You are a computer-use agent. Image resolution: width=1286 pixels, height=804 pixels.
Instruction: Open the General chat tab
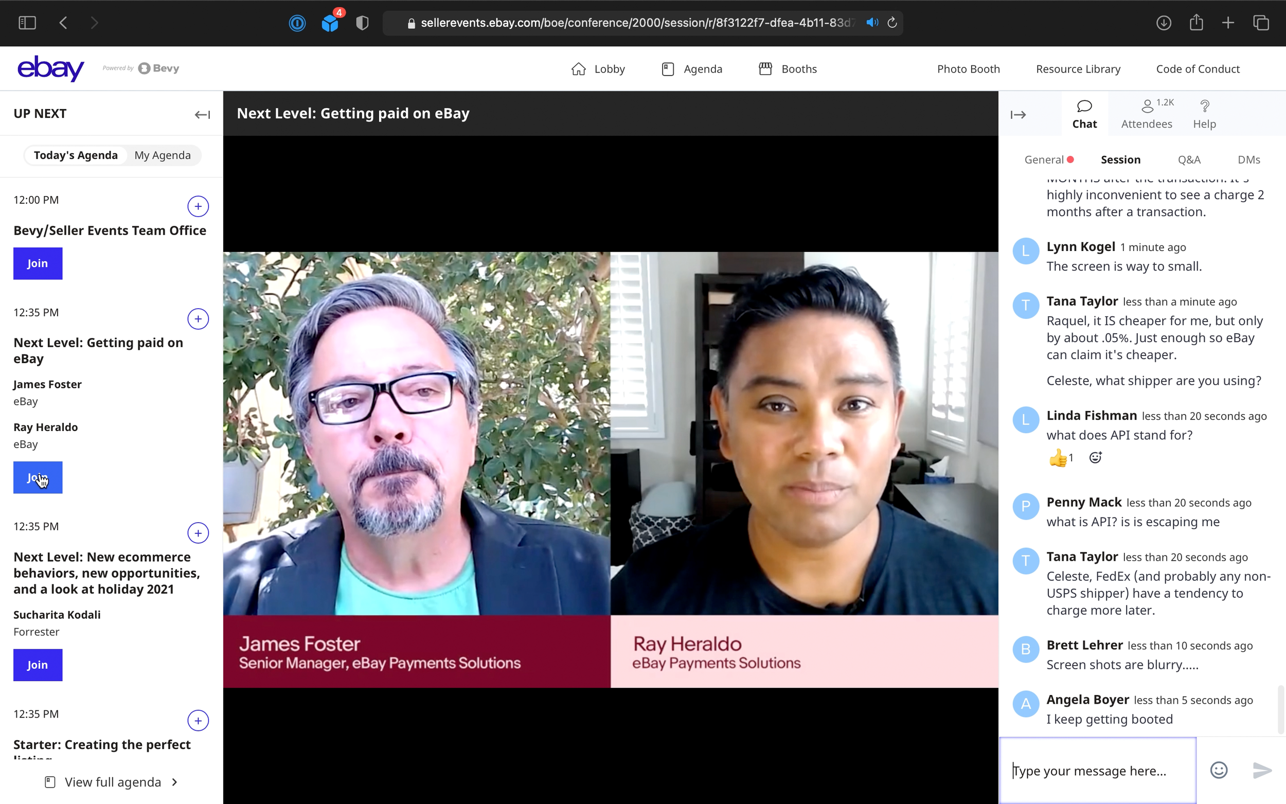pos(1044,159)
